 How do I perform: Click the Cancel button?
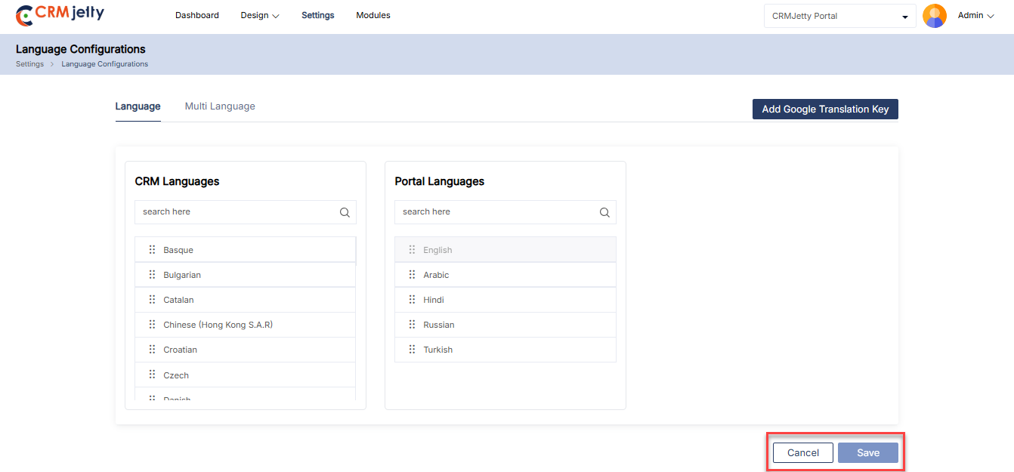(802, 453)
